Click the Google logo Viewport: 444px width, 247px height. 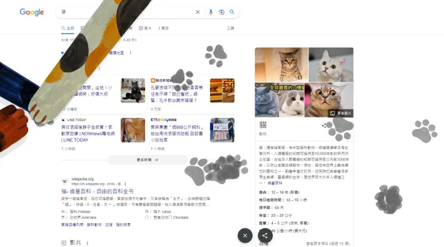click(32, 12)
